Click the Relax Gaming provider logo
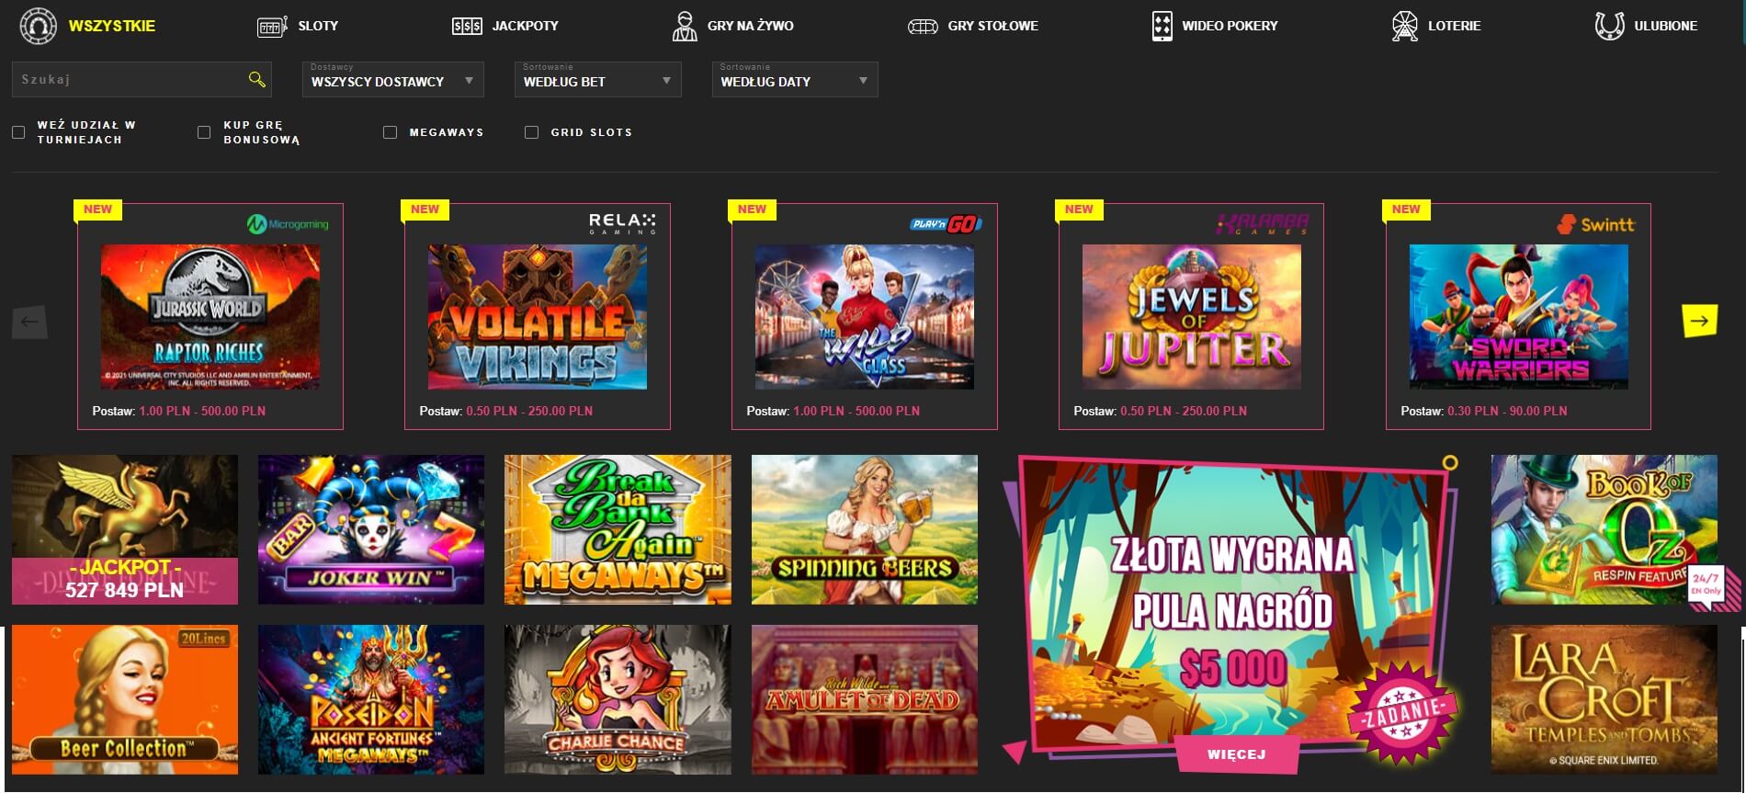 pos(622,223)
